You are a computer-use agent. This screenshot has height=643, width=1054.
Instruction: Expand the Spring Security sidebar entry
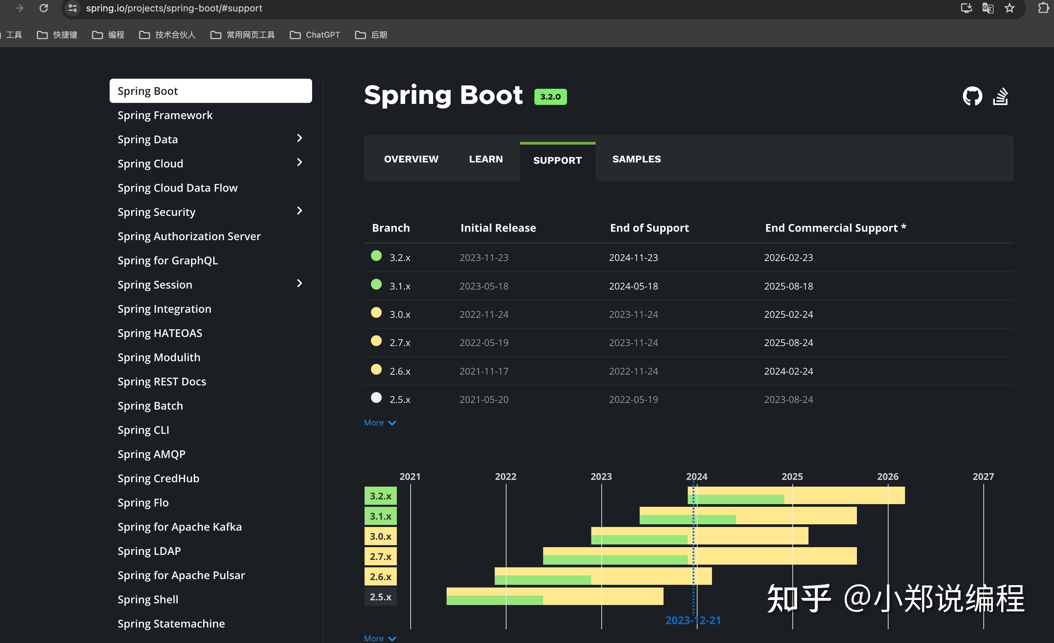[x=299, y=211]
